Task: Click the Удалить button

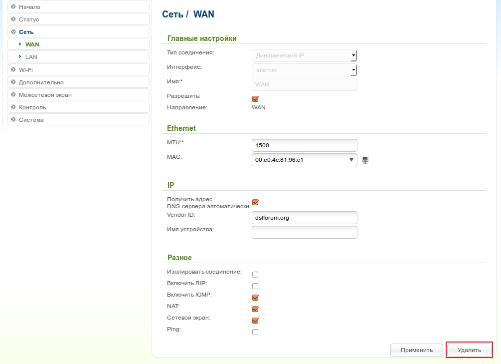Action: [x=469, y=350]
